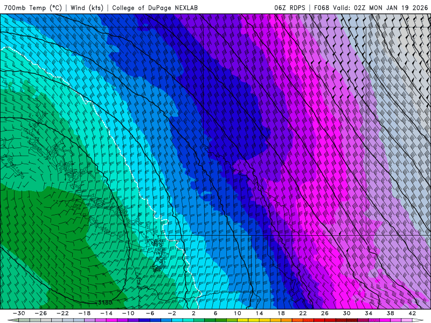The width and height of the screenshot is (431, 323).
Task: Click the "38" legend value
Action: [x=390, y=313]
